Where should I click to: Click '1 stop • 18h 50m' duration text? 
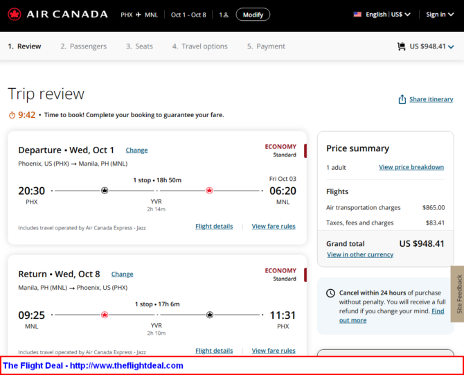157,180
